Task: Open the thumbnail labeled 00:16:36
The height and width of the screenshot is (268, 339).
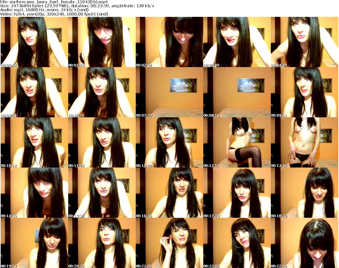Action: (x=169, y=193)
